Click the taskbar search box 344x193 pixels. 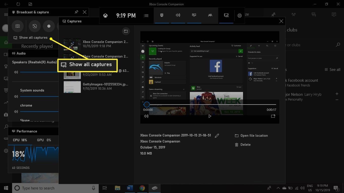pyautogui.click(x=55, y=188)
